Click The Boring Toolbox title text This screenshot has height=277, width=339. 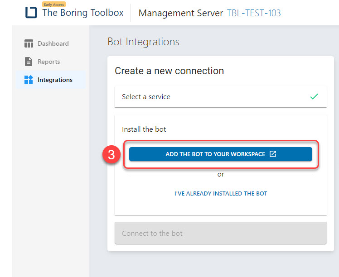[x=83, y=13]
